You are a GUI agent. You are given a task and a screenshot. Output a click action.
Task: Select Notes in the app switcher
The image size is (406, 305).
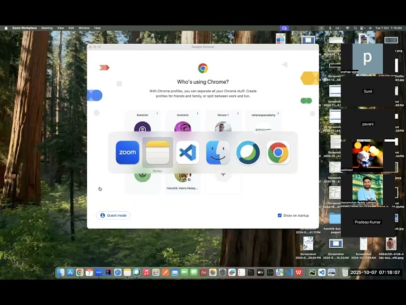click(157, 152)
